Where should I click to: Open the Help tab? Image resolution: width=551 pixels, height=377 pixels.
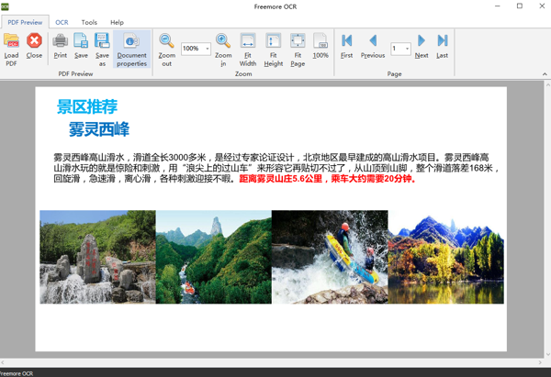[117, 22]
